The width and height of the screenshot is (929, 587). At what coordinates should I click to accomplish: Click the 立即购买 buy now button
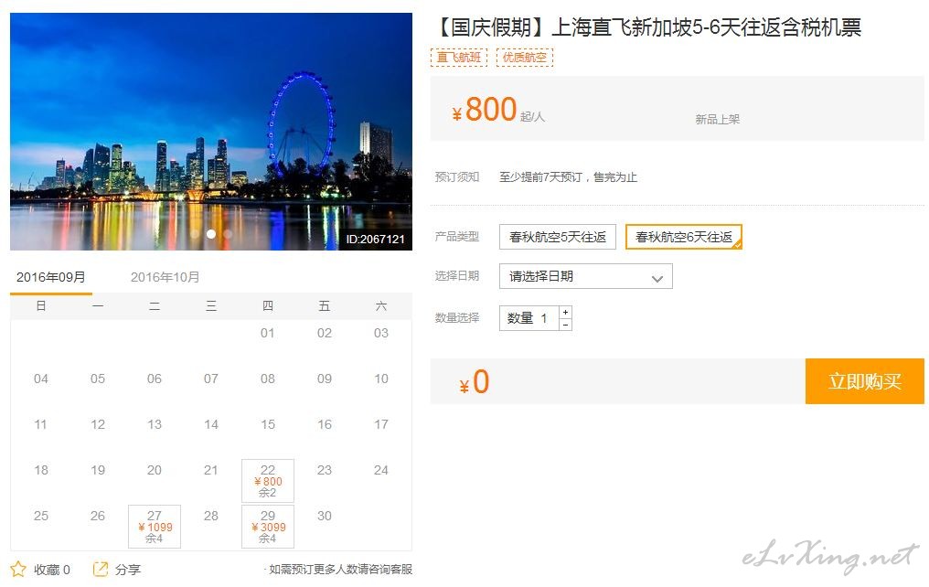[865, 381]
